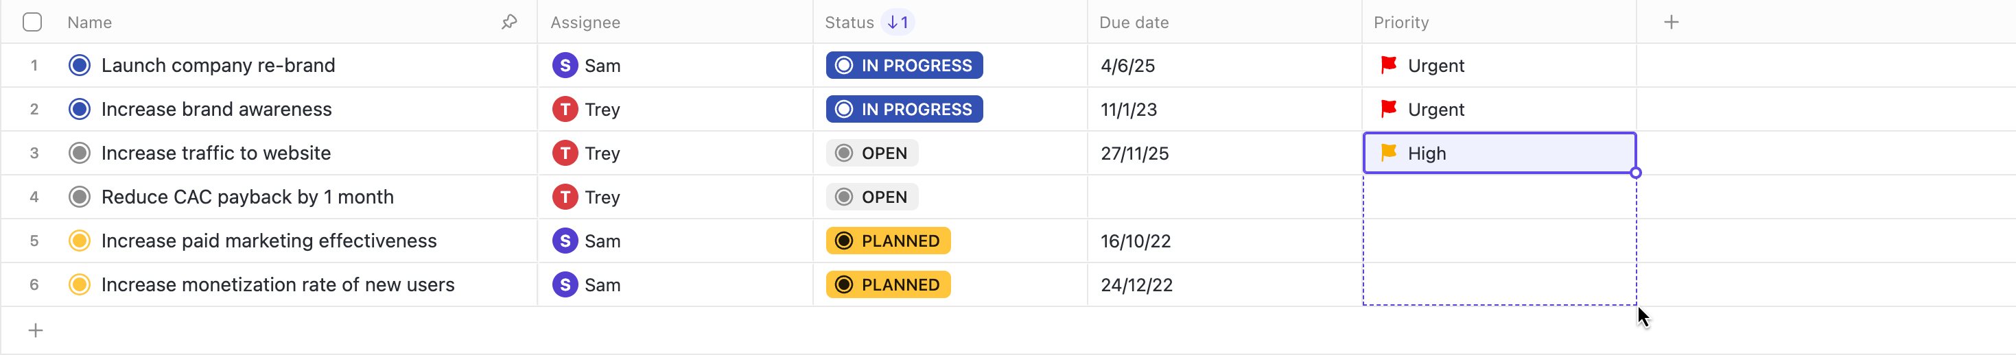This screenshot has width=2016, height=355.
Task: Click Trey's avatar on Increase brand awareness row
Action: 564,110
